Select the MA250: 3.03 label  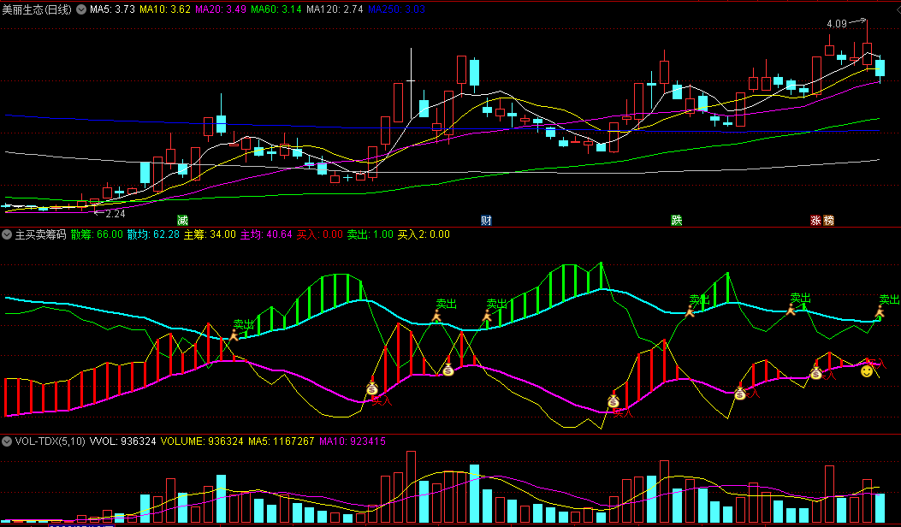click(396, 9)
